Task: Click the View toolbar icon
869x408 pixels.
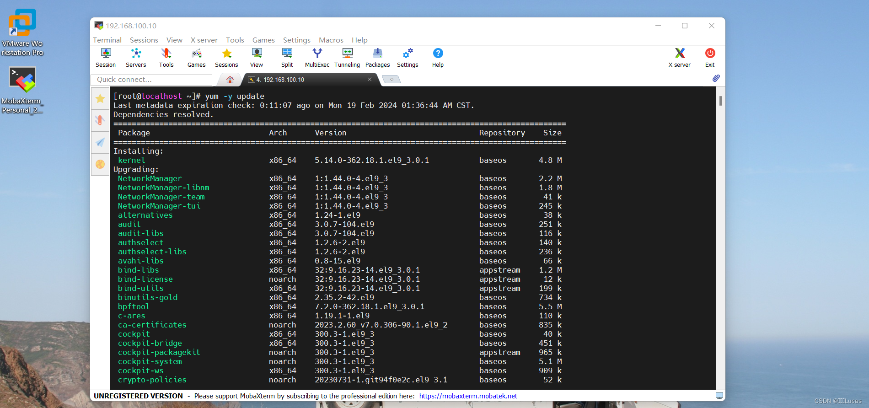Action: (x=257, y=58)
